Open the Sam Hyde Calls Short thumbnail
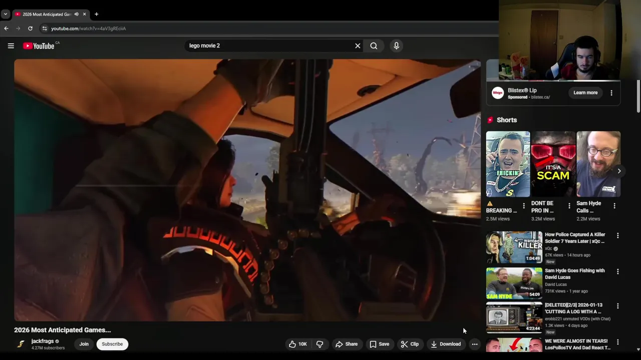The height and width of the screenshot is (360, 641). [598, 164]
